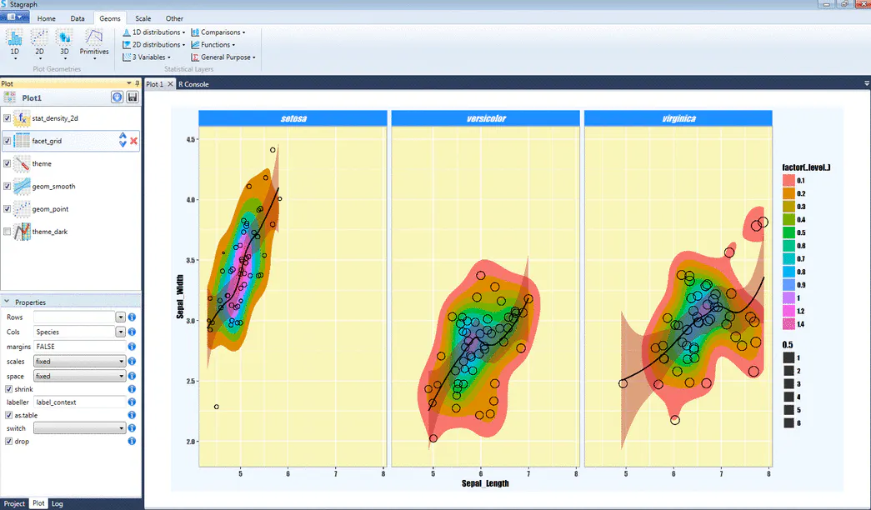Enable the theme_dark layer checkbox
The image size is (871, 510).
point(8,231)
